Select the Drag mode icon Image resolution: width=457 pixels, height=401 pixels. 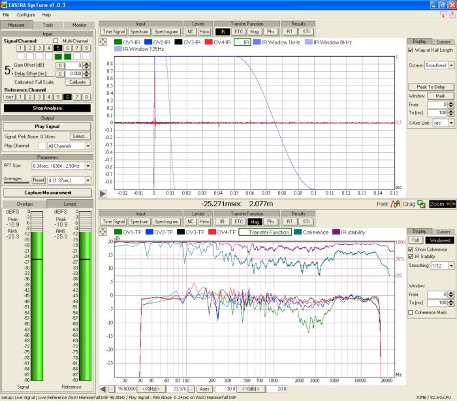pyautogui.click(x=422, y=204)
